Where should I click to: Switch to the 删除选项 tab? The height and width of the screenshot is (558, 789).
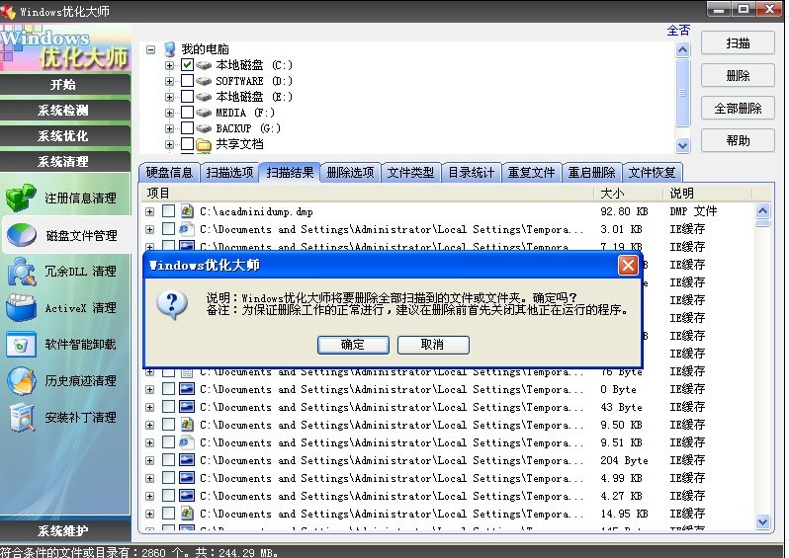[x=350, y=173]
